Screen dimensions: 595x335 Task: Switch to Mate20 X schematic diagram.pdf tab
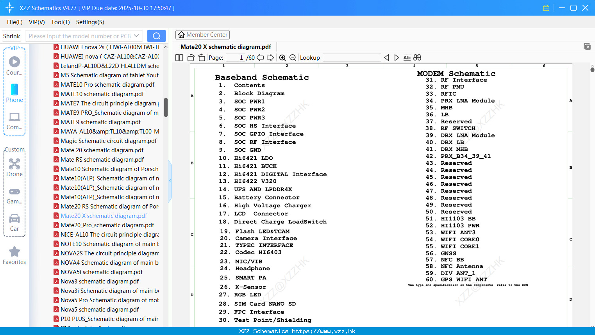coord(226,46)
